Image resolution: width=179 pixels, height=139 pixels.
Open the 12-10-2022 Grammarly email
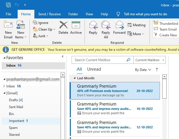click(115, 127)
